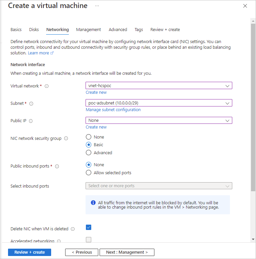Select None for public inbound ports

(89, 165)
